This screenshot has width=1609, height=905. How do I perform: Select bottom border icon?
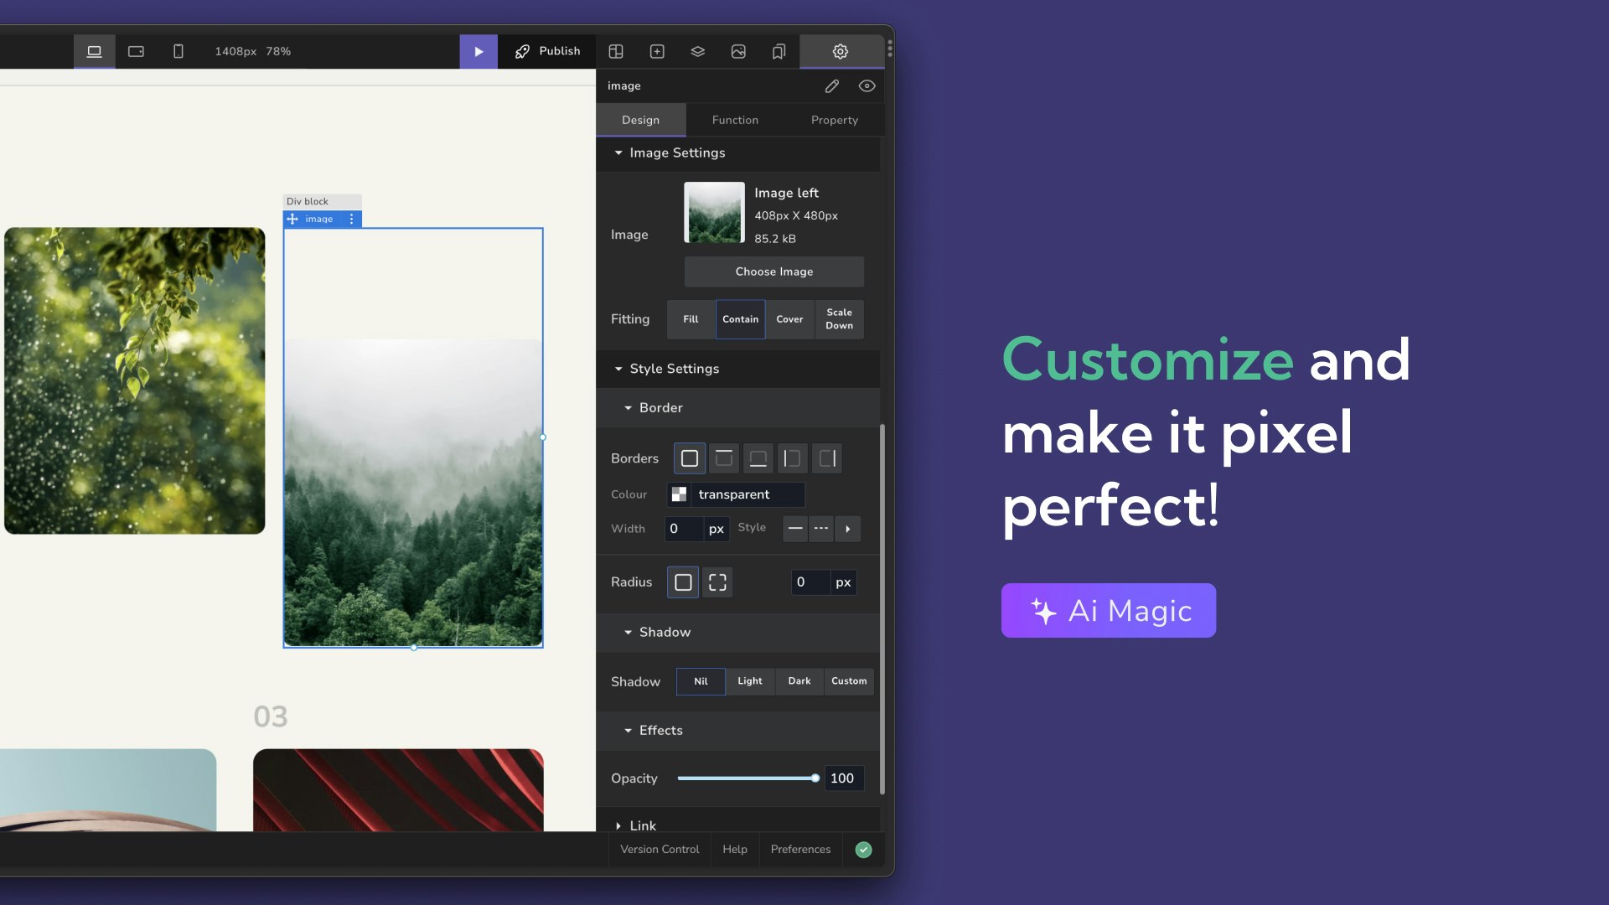click(x=758, y=458)
